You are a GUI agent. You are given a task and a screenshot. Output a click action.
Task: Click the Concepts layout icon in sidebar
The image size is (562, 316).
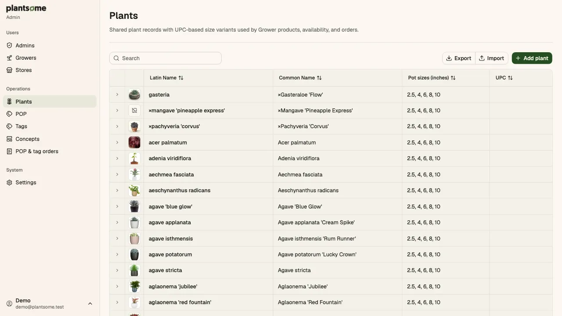tap(9, 139)
